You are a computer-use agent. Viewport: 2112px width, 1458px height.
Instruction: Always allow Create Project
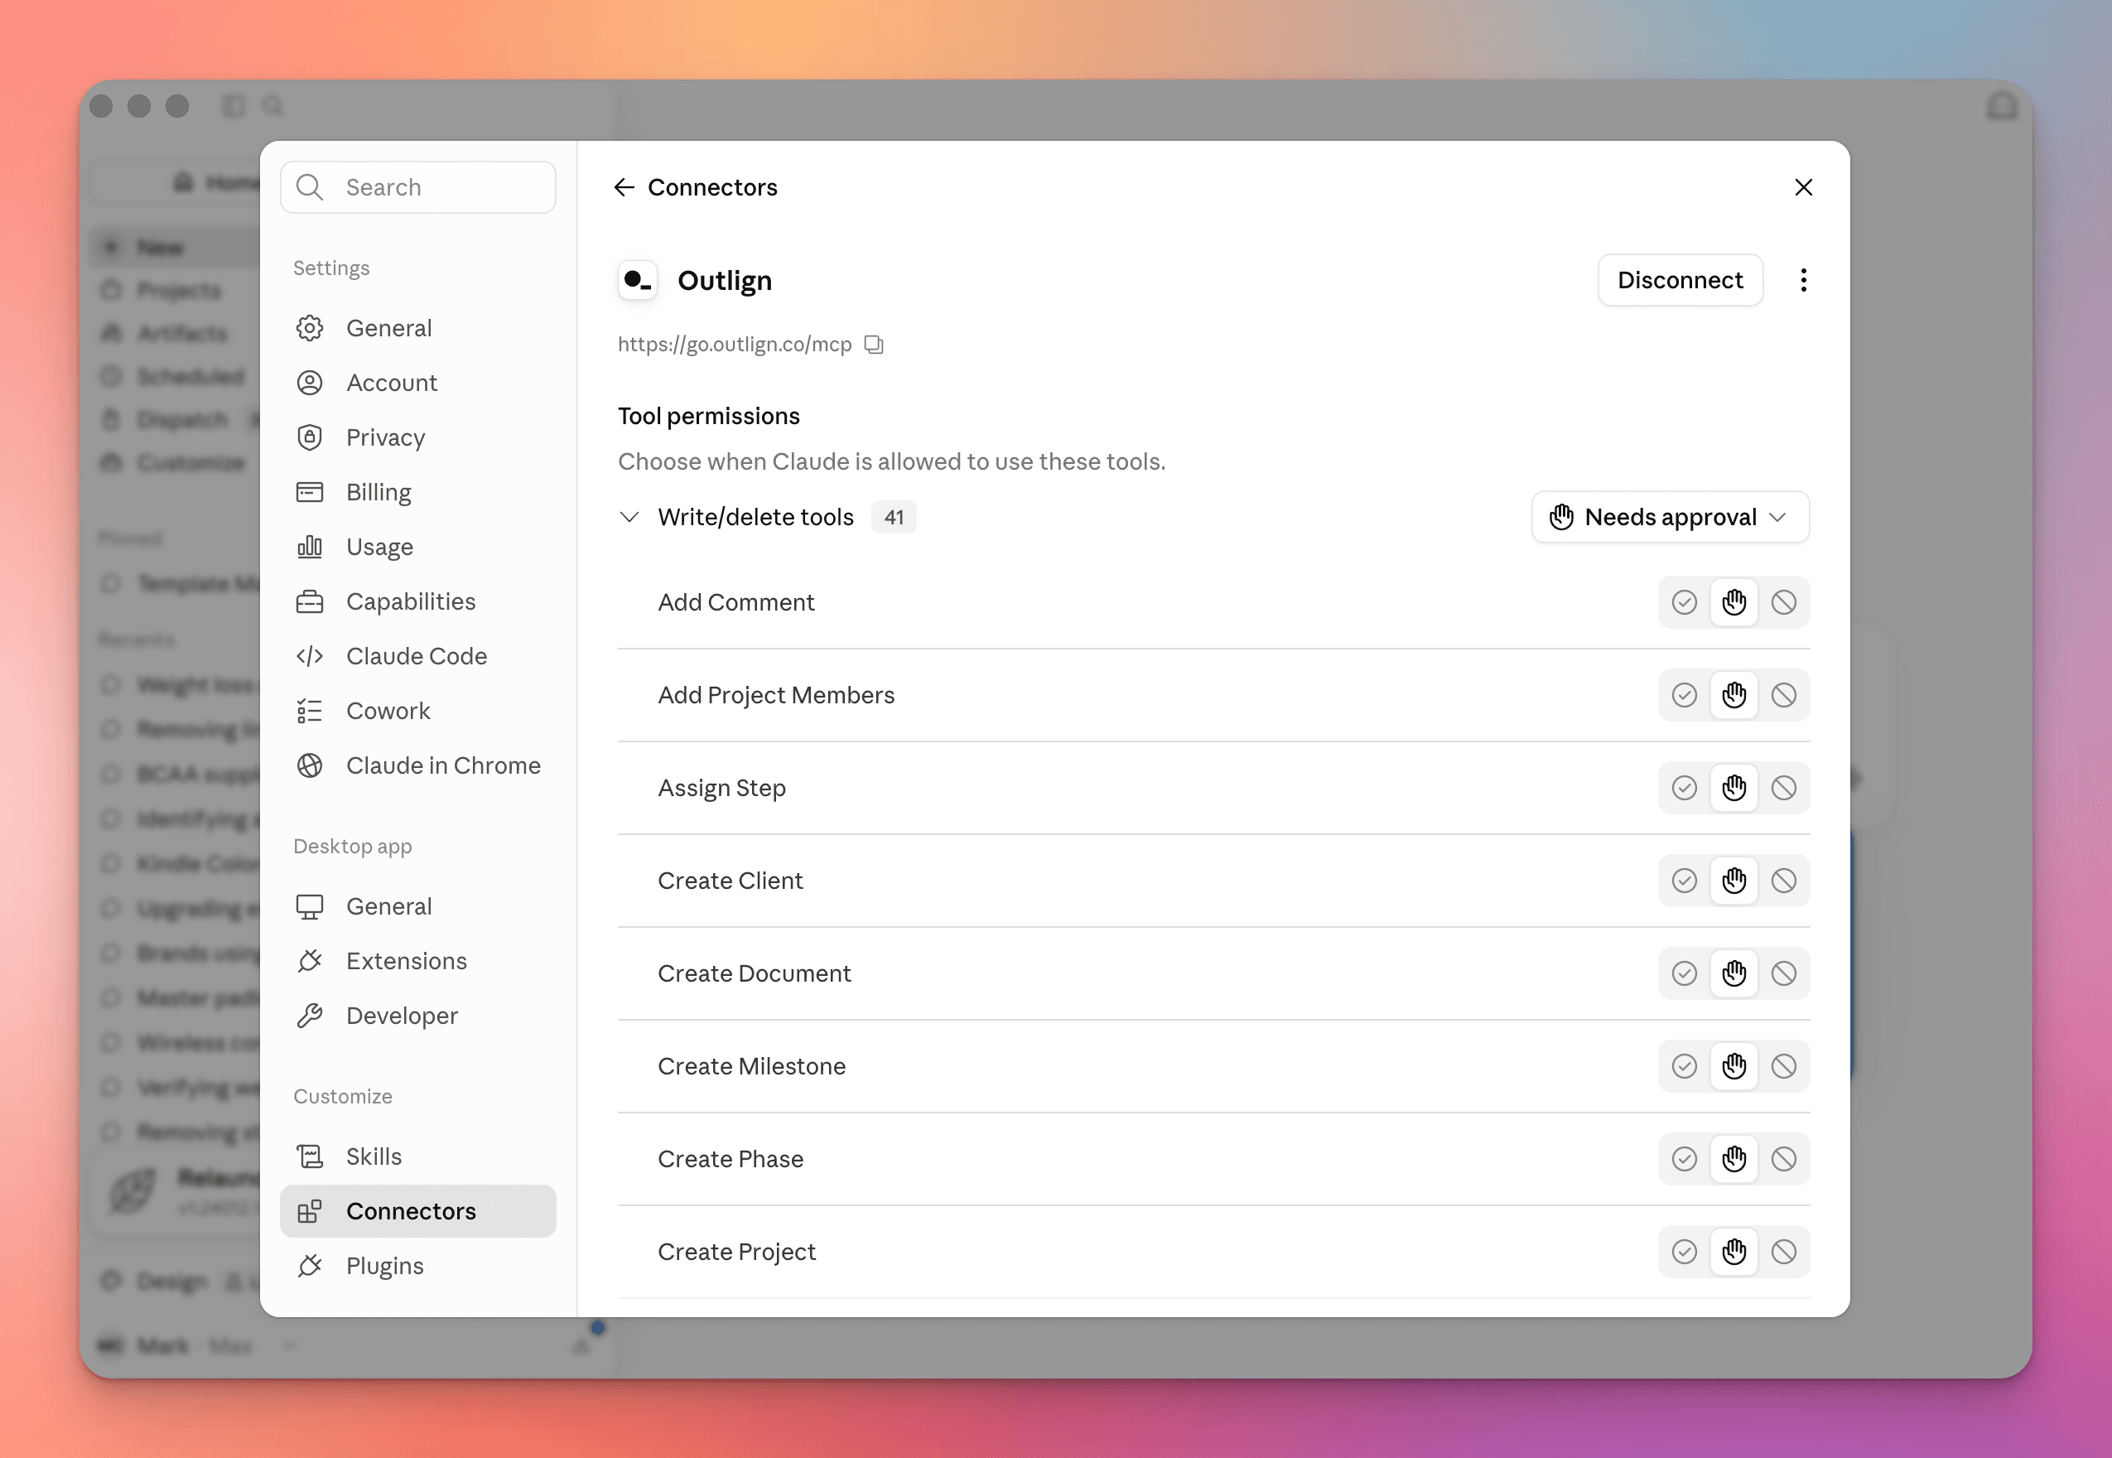1685,1252
